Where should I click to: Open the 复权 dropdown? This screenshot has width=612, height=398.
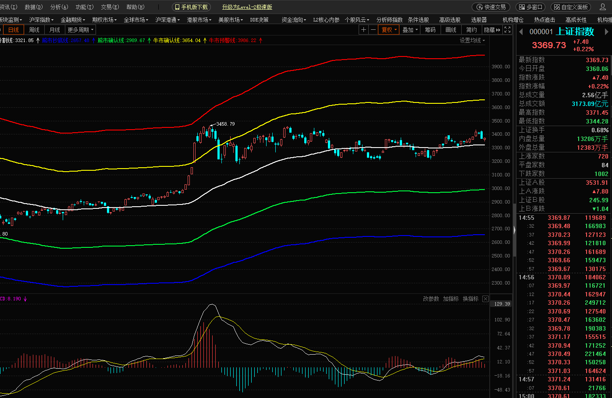pos(389,30)
